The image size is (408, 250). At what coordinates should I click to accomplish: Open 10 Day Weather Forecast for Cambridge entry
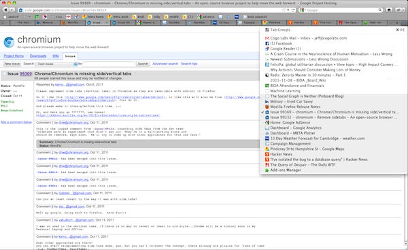tap(333, 139)
